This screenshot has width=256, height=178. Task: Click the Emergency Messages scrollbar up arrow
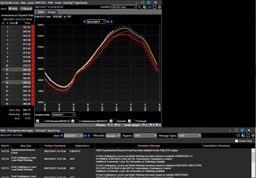pos(253,150)
